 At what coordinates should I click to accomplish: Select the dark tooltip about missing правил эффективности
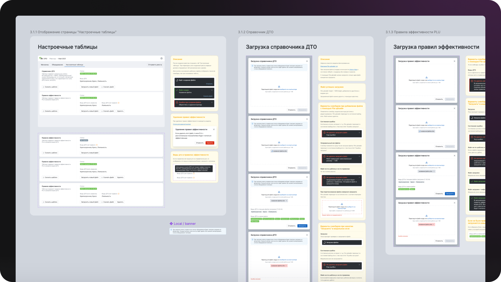tap(194, 169)
